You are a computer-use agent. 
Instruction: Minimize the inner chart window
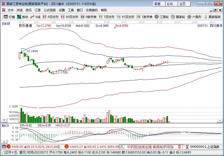coord(211,10)
